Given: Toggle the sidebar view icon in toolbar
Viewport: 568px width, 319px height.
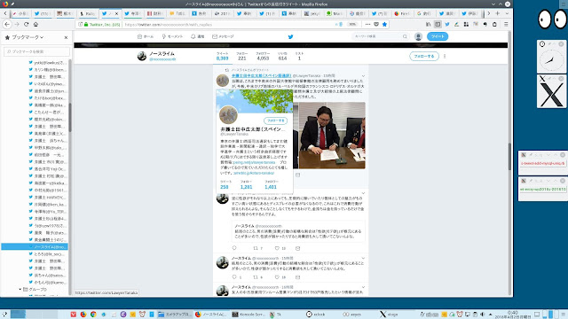Looking at the screenshot, I should pyautogui.click(x=438, y=24).
